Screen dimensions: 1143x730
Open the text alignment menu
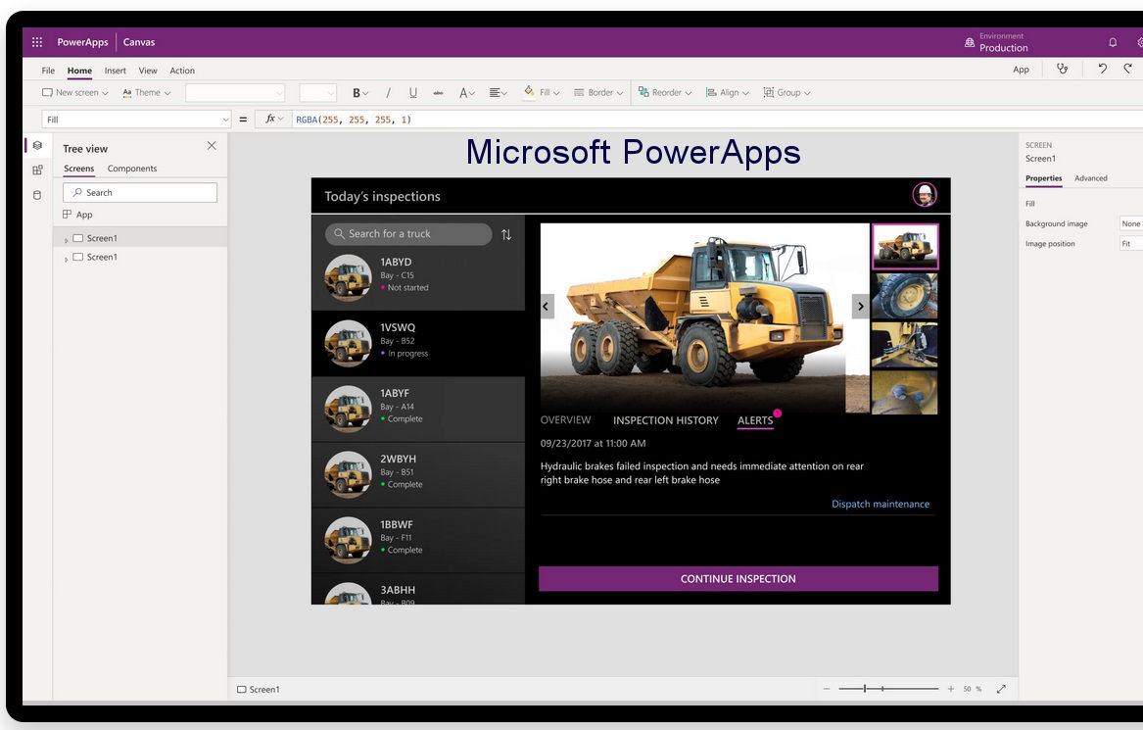tap(498, 93)
